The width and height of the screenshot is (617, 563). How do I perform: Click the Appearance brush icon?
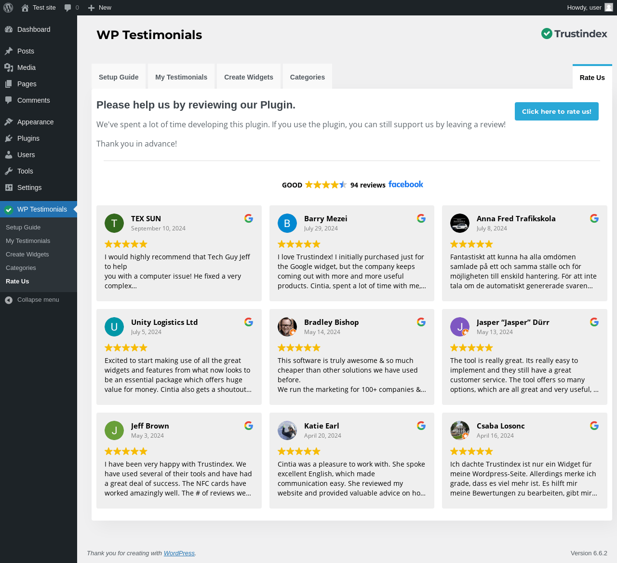point(9,122)
